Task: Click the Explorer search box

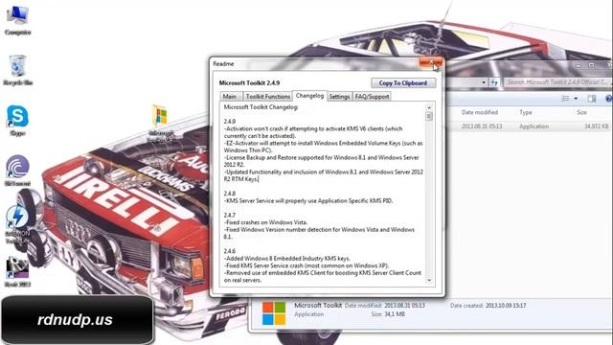Action: pos(557,82)
